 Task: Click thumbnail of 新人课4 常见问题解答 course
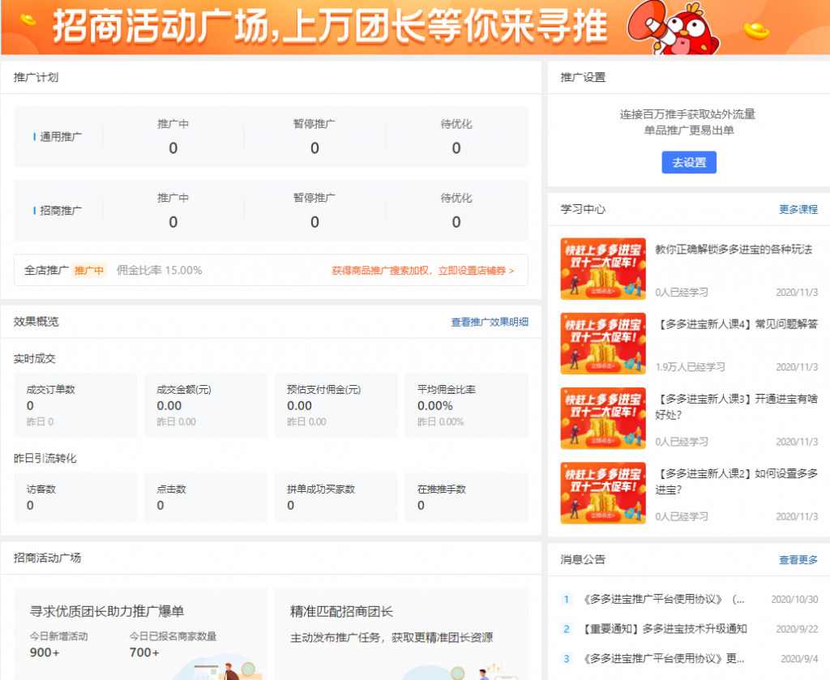(603, 344)
